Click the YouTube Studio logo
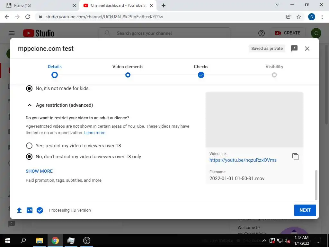The image size is (329, 247). (39, 33)
